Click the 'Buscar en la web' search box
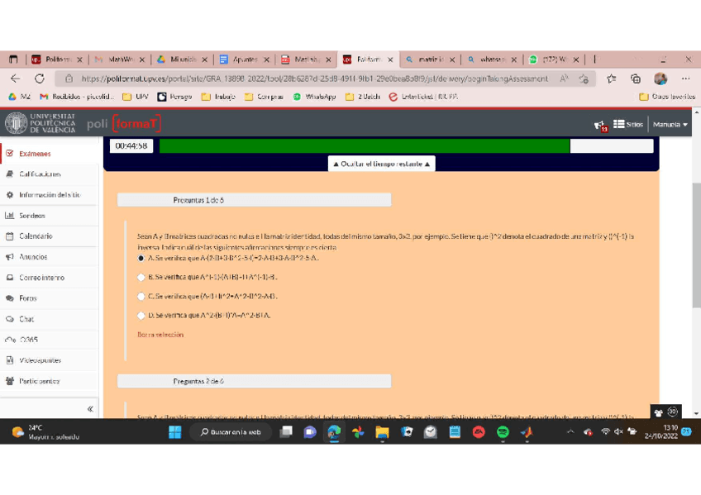This screenshot has height=495, width=701. coord(231,431)
